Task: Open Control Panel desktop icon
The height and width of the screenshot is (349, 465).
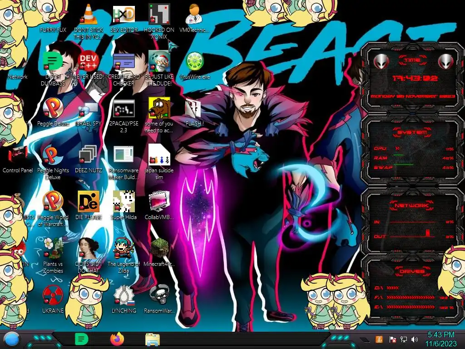Action: [18, 155]
